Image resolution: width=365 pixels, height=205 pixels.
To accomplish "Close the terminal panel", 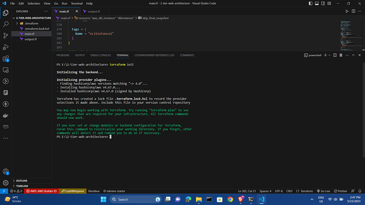I will (x=360, y=55).
